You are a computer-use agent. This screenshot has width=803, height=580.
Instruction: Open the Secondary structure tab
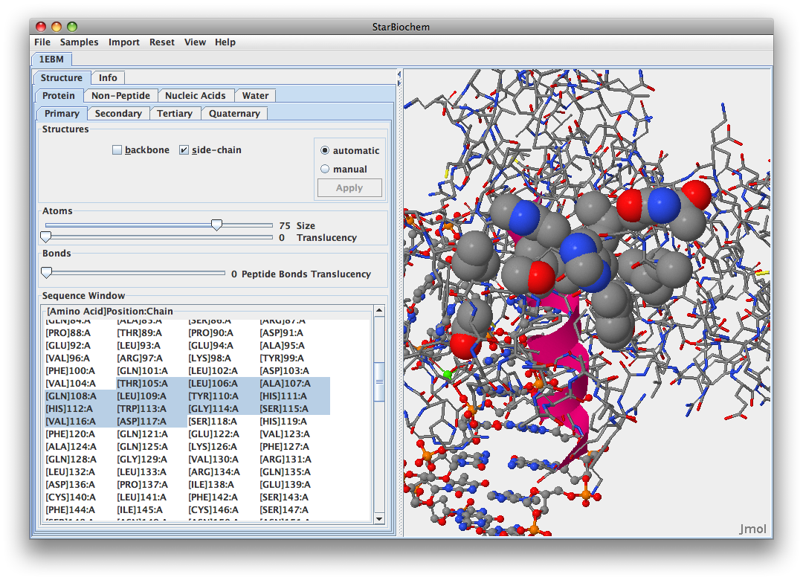point(117,113)
